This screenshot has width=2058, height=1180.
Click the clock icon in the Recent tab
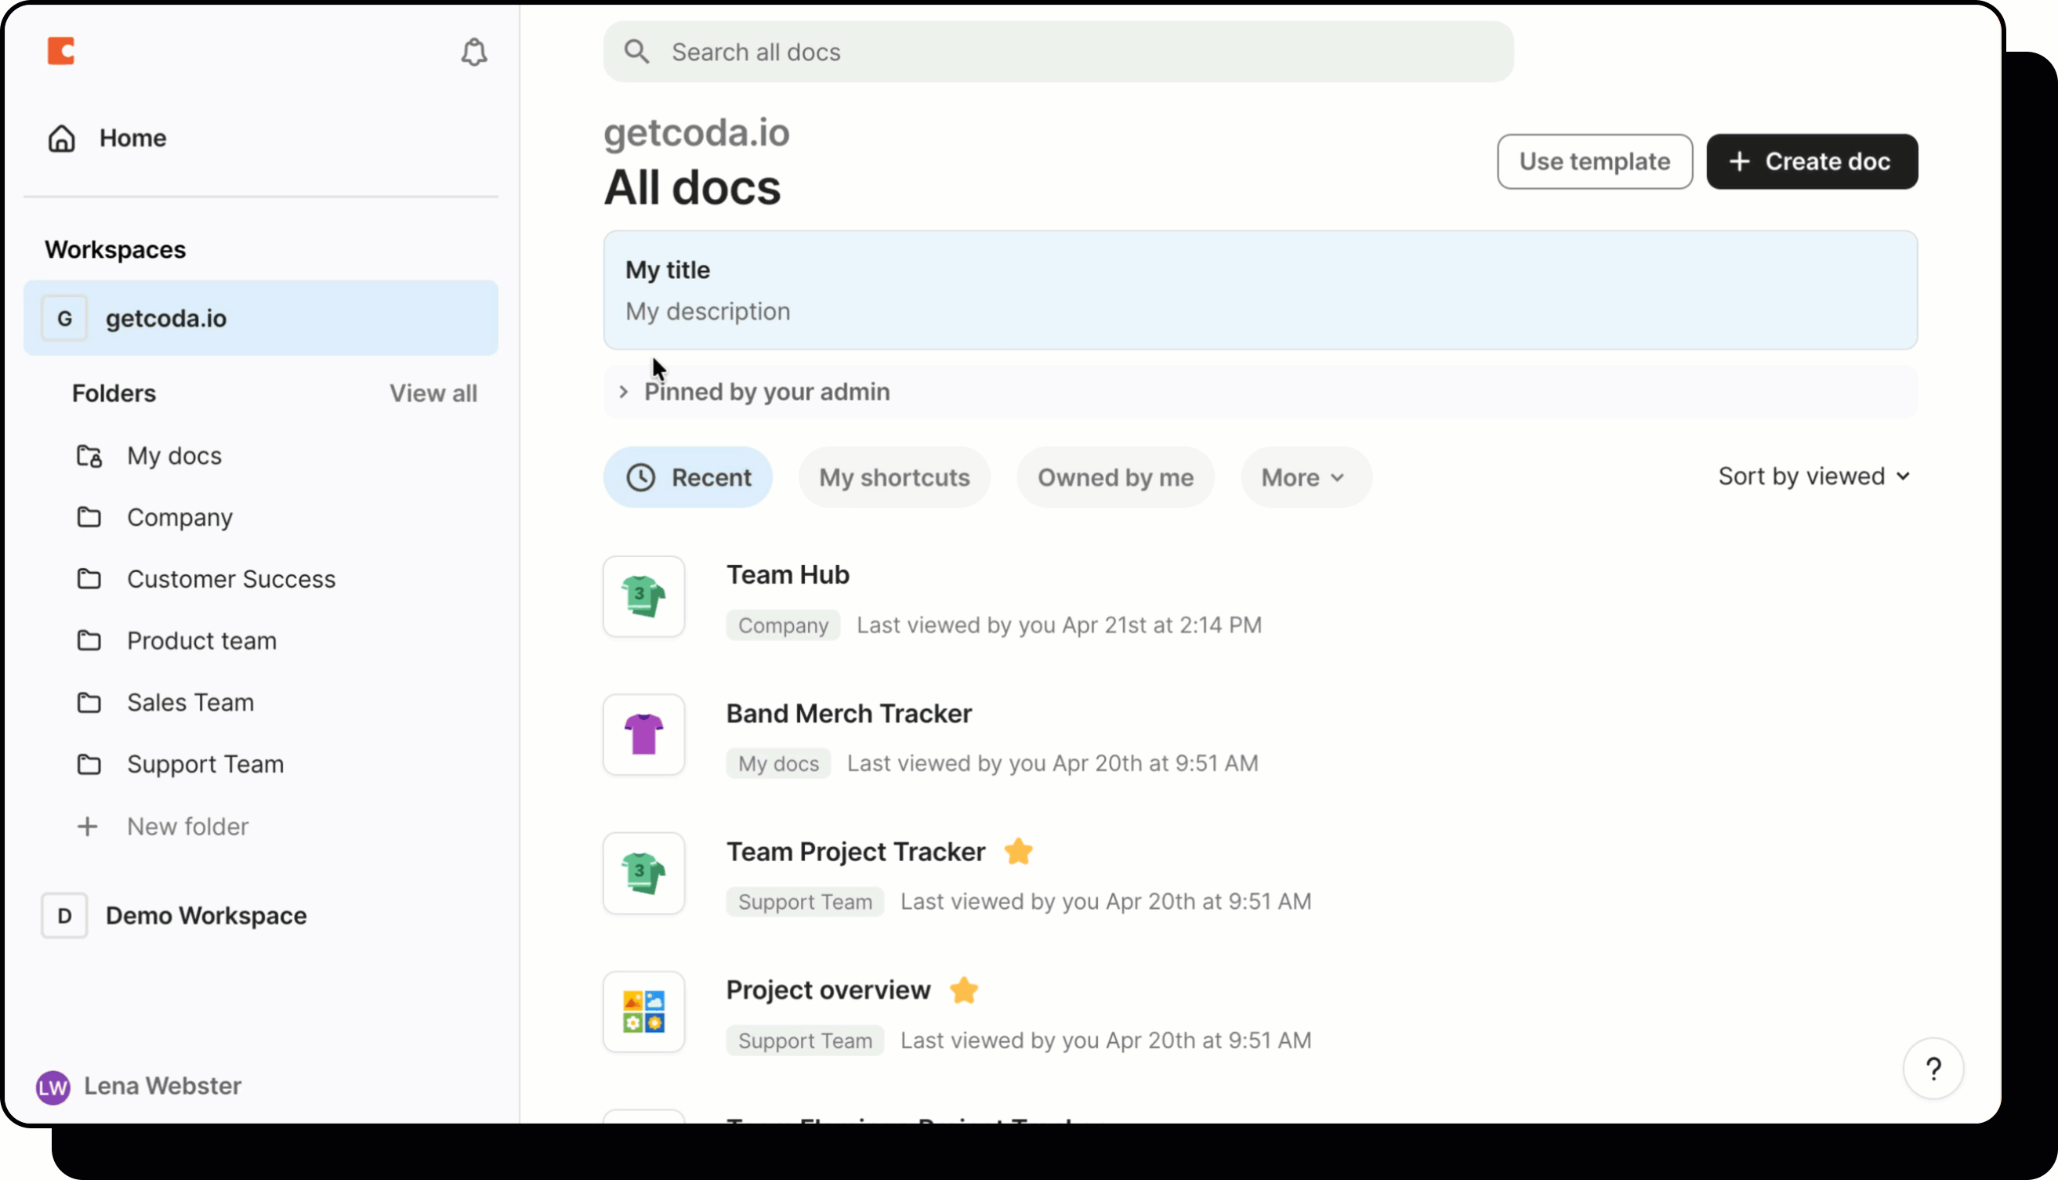[641, 477]
